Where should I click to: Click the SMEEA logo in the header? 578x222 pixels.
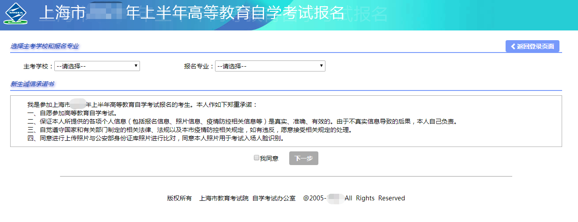click(x=16, y=14)
